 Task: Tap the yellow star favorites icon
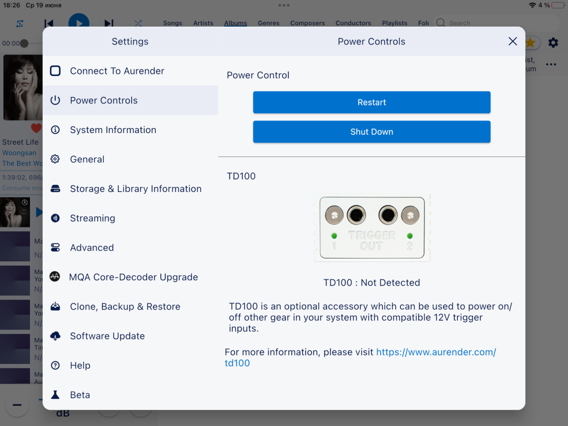(x=531, y=43)
